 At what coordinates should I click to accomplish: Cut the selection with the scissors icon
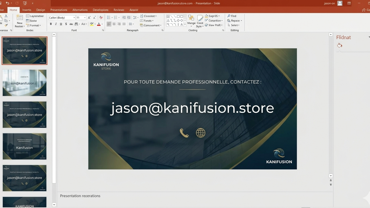[6, 16]
